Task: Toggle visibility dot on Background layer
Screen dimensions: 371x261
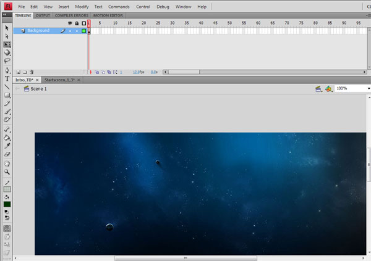Action: pos(69,30)
